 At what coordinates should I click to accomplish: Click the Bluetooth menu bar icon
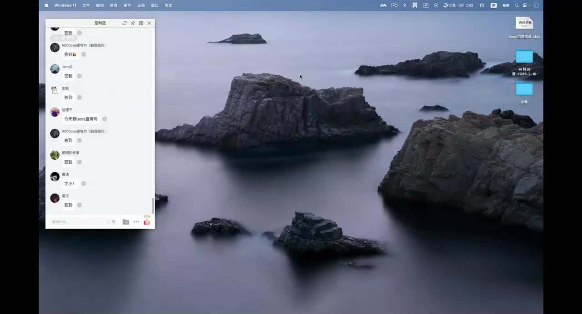pos(405,5)
